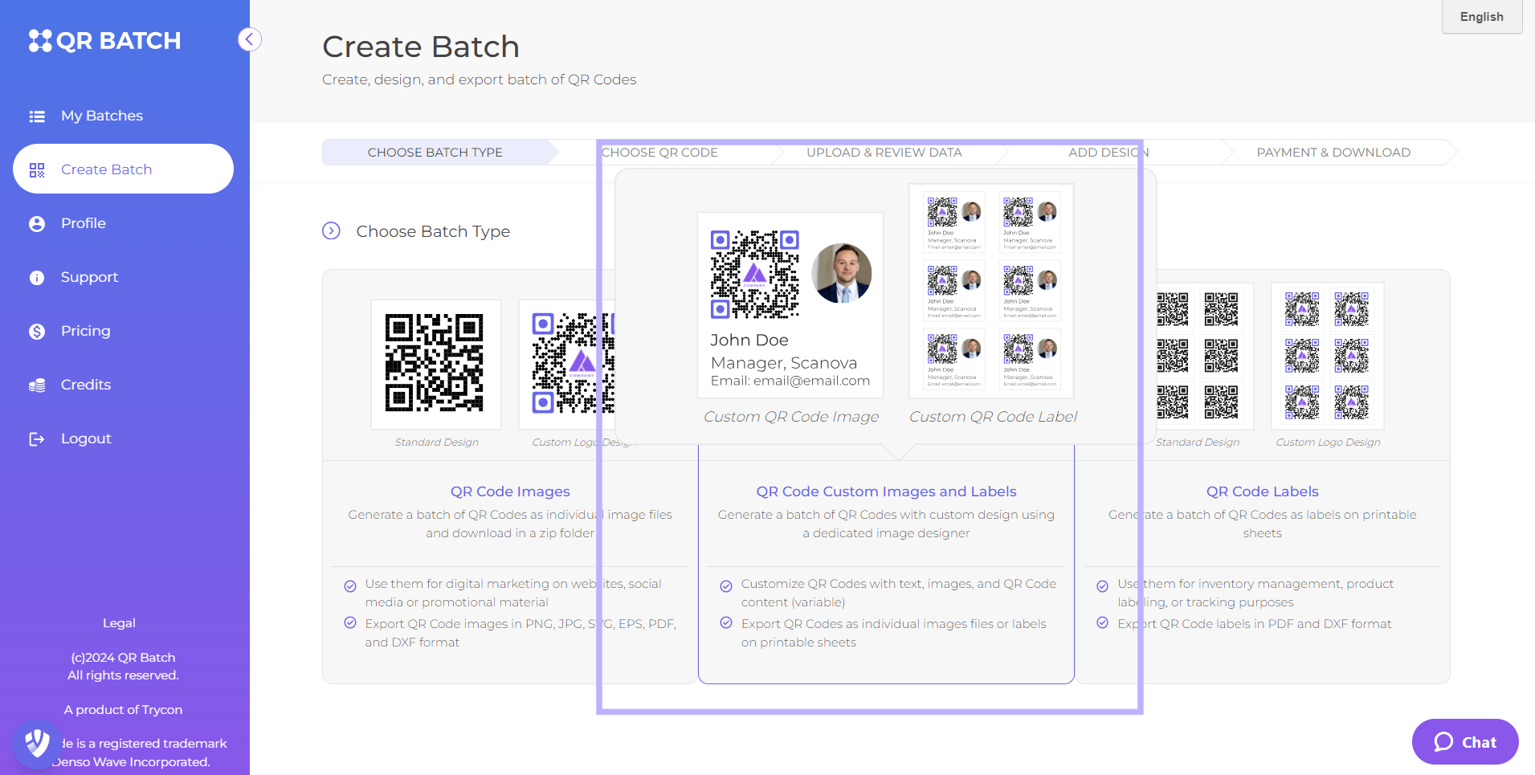Select the QR Code Labels batch type

(x=1262, y=492)
